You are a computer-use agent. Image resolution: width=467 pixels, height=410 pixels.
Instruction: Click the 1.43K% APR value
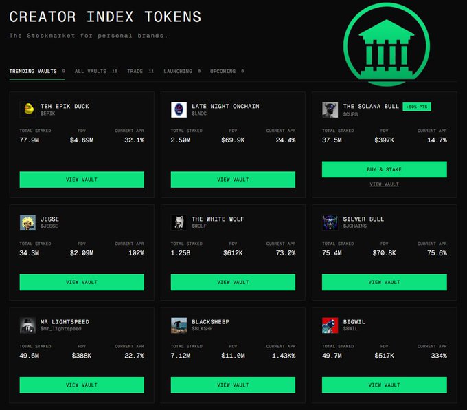(x=284, y=356)
